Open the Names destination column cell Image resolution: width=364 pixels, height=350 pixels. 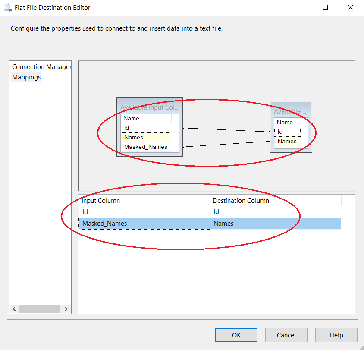(x=275, y=224)
